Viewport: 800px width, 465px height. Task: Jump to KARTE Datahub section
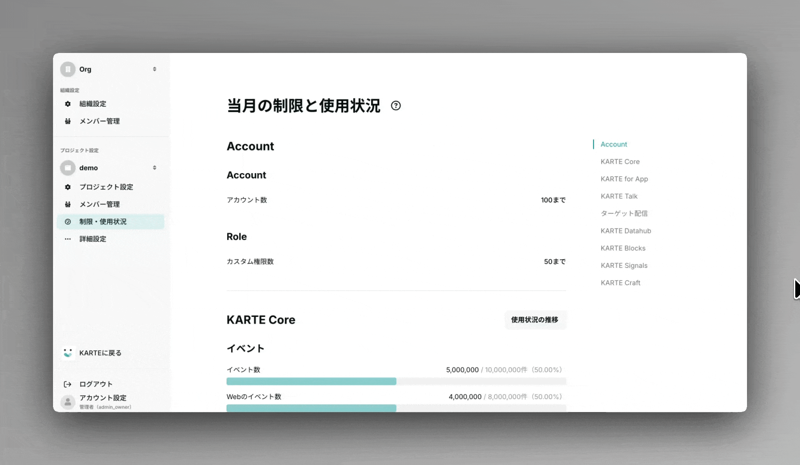click(x=626, y=231)
